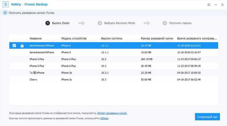Viewport: 227px width, 126px height.
Task: Minimize the 4uKey window
Action: click(215, 5)
